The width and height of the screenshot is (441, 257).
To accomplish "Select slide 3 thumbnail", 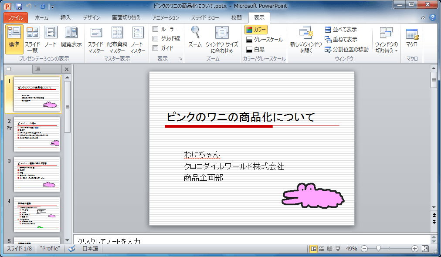I will [37, 174].
